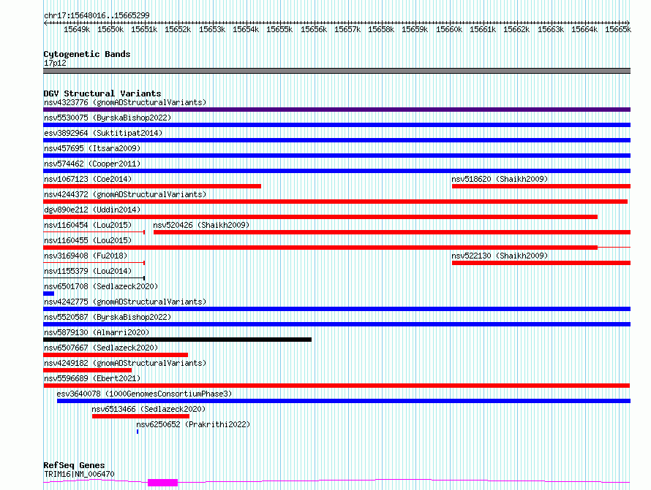This screenshot has height=490, width=651.
Task: Click the red nsv518620 variant bar
Action: coord(541,186)
